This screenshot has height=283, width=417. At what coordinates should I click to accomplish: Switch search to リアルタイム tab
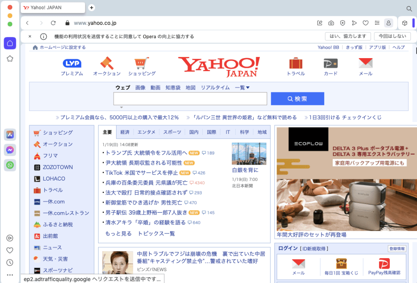[215, 87]
